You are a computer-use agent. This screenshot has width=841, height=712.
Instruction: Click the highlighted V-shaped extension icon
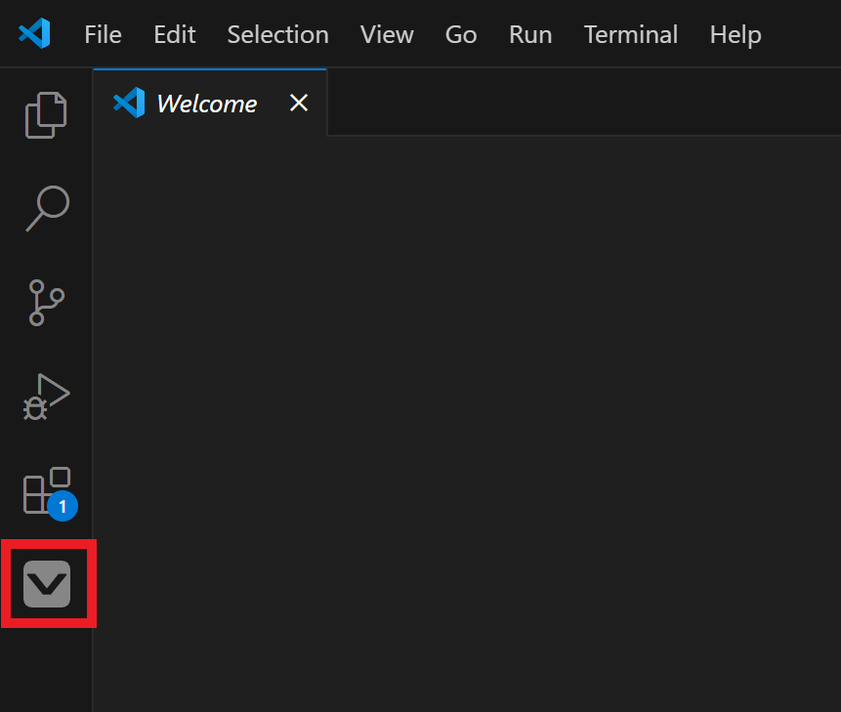45,583
